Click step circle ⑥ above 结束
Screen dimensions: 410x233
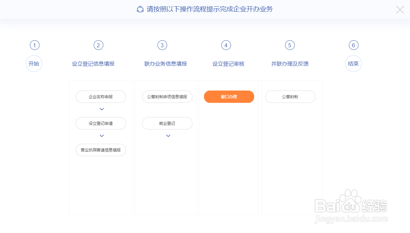tap(353, 45)
